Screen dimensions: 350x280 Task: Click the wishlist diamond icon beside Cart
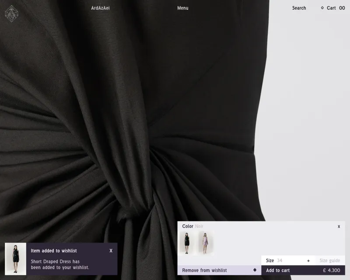(x=322, y=8)
